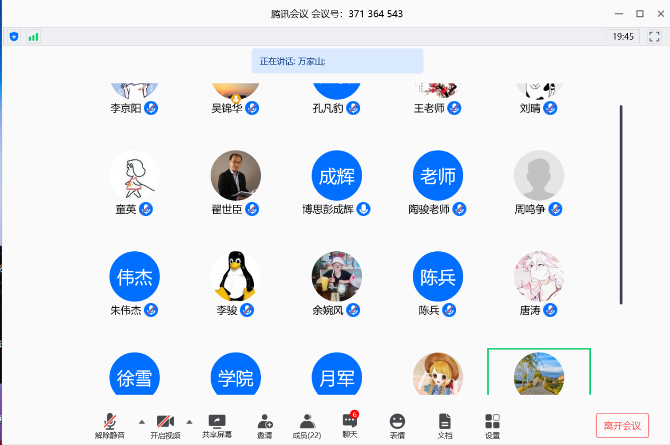Screen dimensions: 670x445
Task: Open the 文档 documents feature
Action: click(x=444, y=425)
